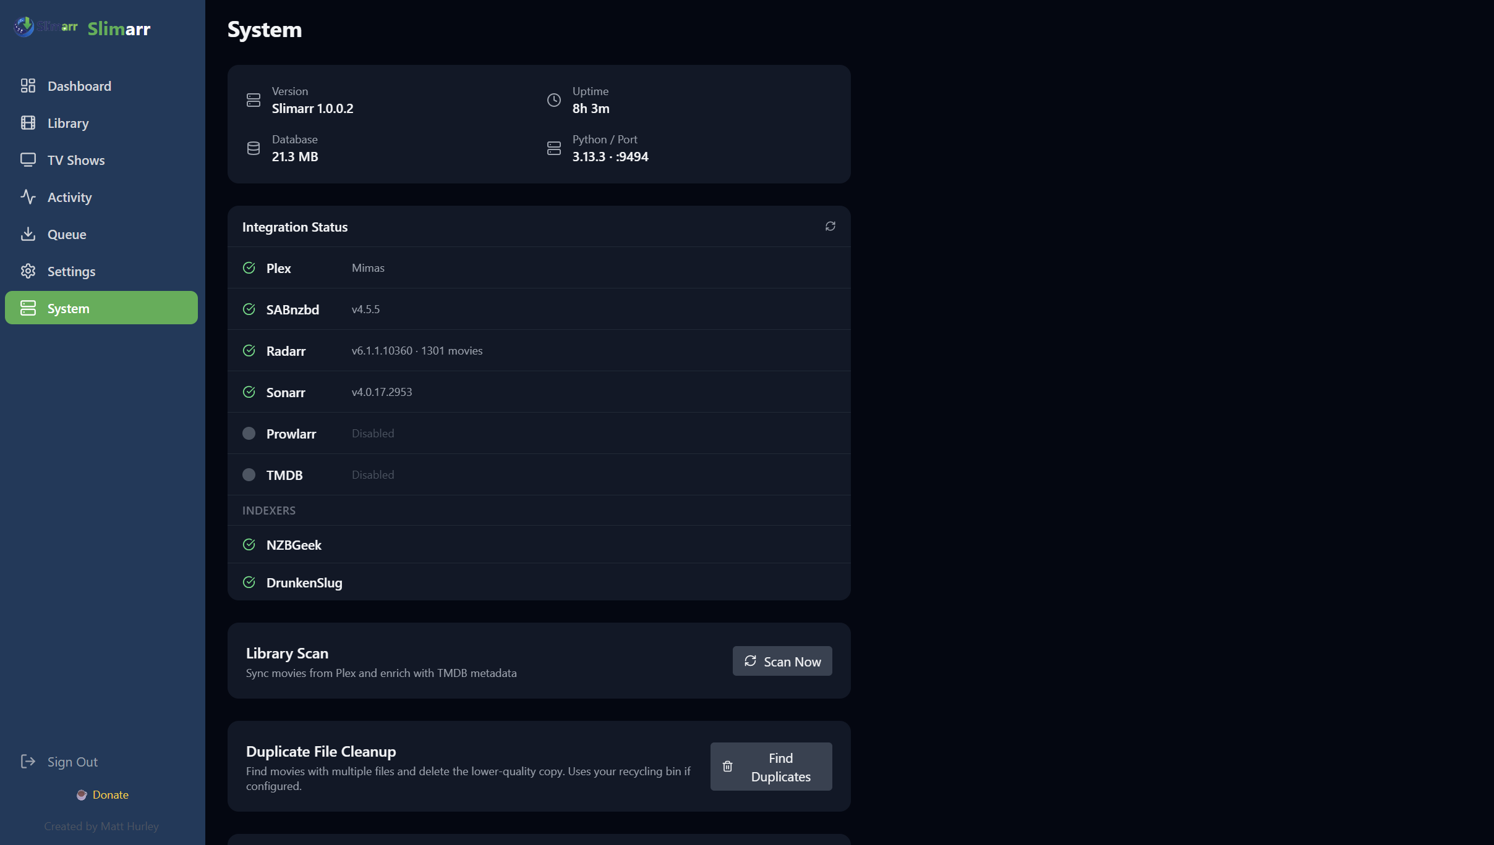Click the System server icon in the sidebar
Viewport: 1494px width, 845px height.
(28, 308)
